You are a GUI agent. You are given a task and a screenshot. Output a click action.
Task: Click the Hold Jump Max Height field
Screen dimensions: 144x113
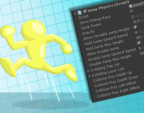[x=140, y=37]
